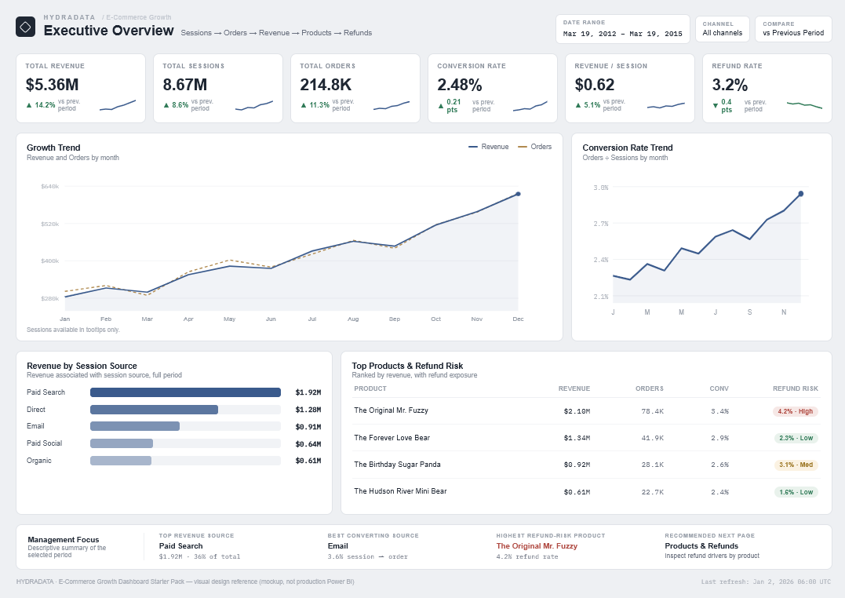
Task: Click the Revenue by Session Source title
Action: pyautogui.click(x=82, y=366)
